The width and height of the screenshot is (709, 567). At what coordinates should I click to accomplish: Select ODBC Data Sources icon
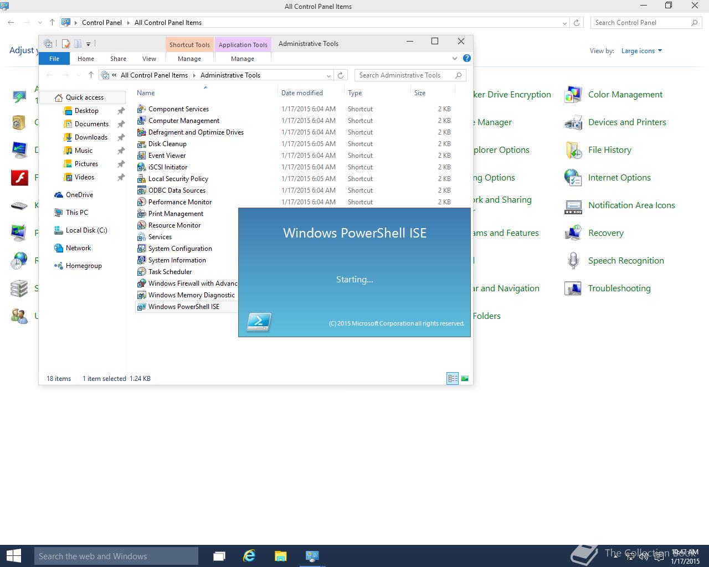(141, 190)
